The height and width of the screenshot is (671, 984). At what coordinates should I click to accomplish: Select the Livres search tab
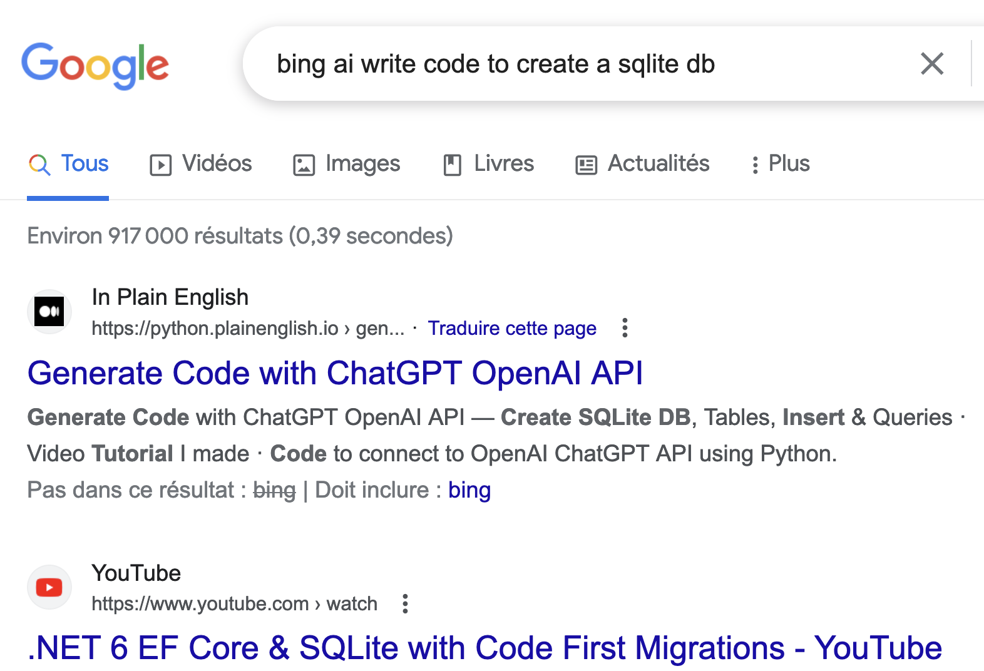(x=488, y=164)
